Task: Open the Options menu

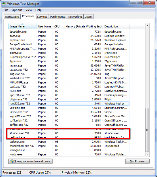Action: point(17,10)
